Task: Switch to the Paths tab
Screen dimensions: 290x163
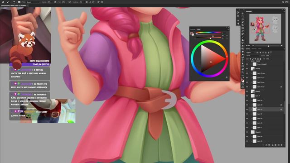Action: point(260,49)
